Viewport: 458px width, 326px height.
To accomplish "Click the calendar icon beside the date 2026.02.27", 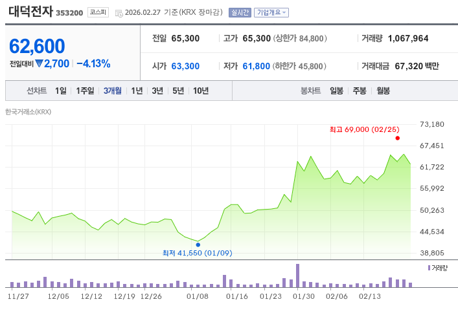I will pos(119,13).
